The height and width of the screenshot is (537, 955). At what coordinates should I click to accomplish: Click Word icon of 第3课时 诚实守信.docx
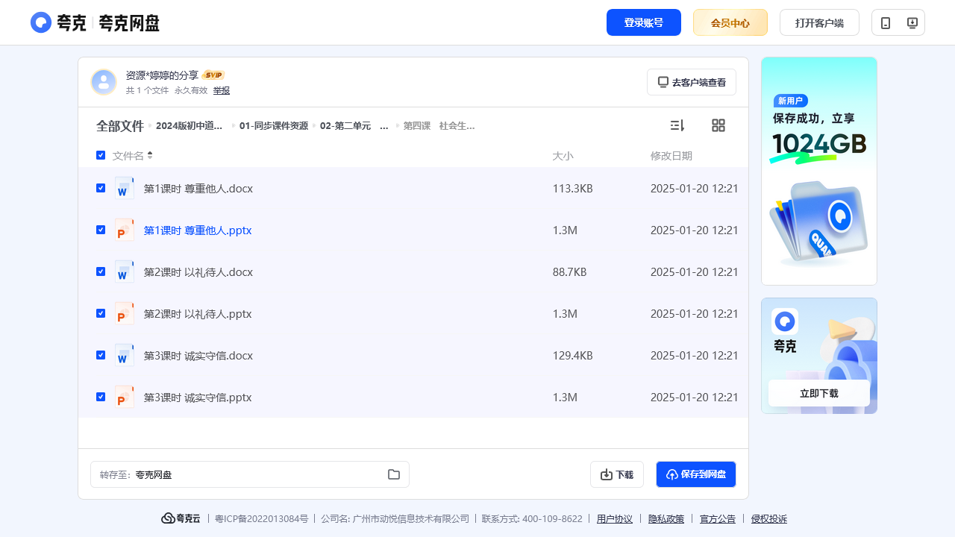[x=125, y=355]
